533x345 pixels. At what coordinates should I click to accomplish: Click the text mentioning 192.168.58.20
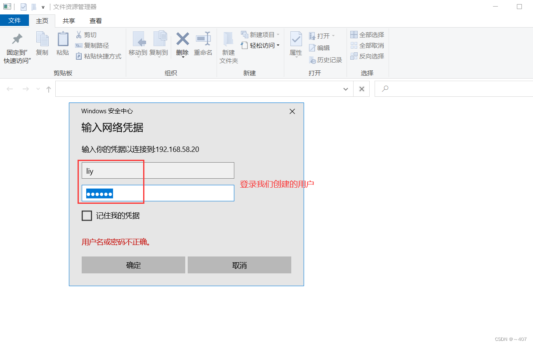[x=140, y=149]
